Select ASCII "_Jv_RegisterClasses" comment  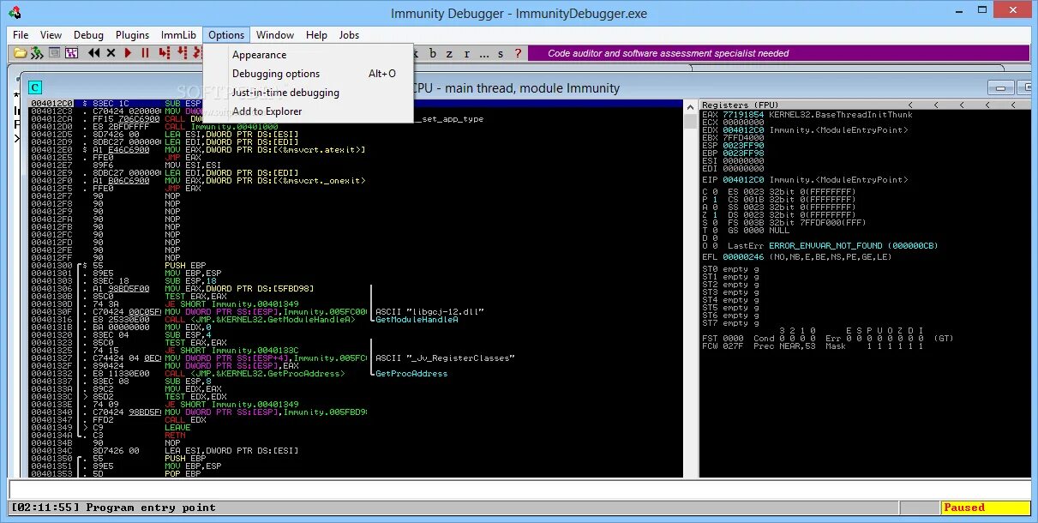(x=445, y=358)
